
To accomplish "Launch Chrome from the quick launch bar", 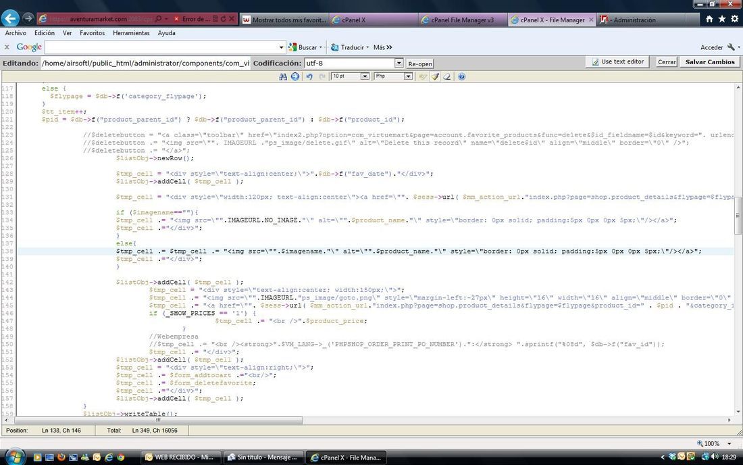I will point(121,457).
